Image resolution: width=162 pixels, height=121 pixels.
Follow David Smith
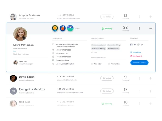pyautogui.click(x=107, y=78)
